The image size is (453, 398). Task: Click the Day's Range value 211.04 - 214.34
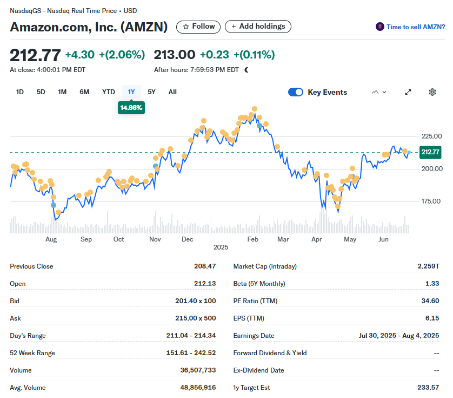191,336
